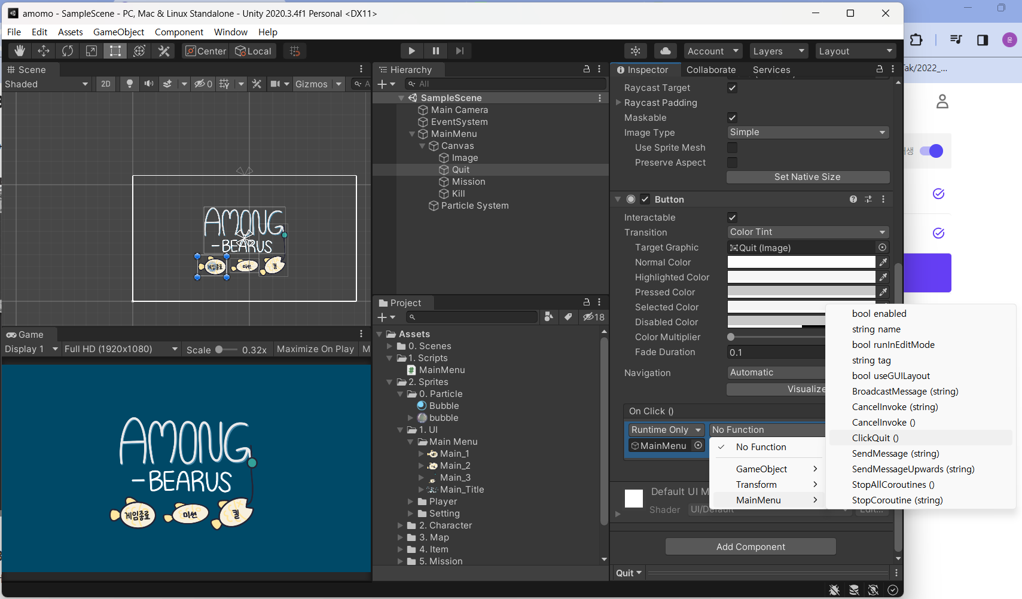Toggle Maskable checkbox
1022x599 pixels.
[x=732, y=118]
